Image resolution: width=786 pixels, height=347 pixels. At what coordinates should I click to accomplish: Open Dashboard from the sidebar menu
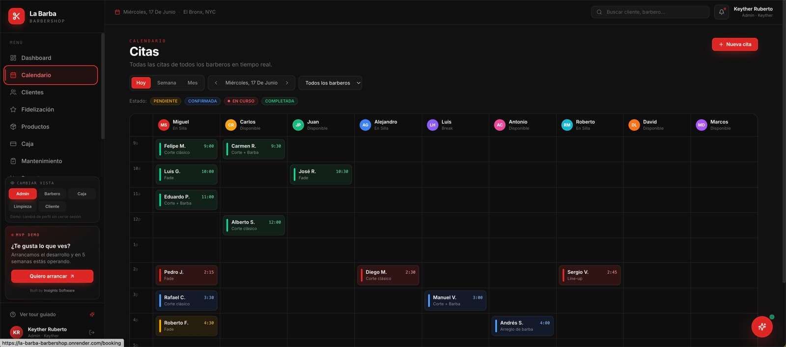51,58
